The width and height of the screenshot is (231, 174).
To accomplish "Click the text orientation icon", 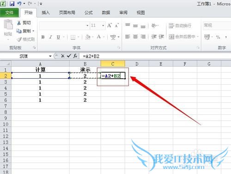I will click(154, 25).
